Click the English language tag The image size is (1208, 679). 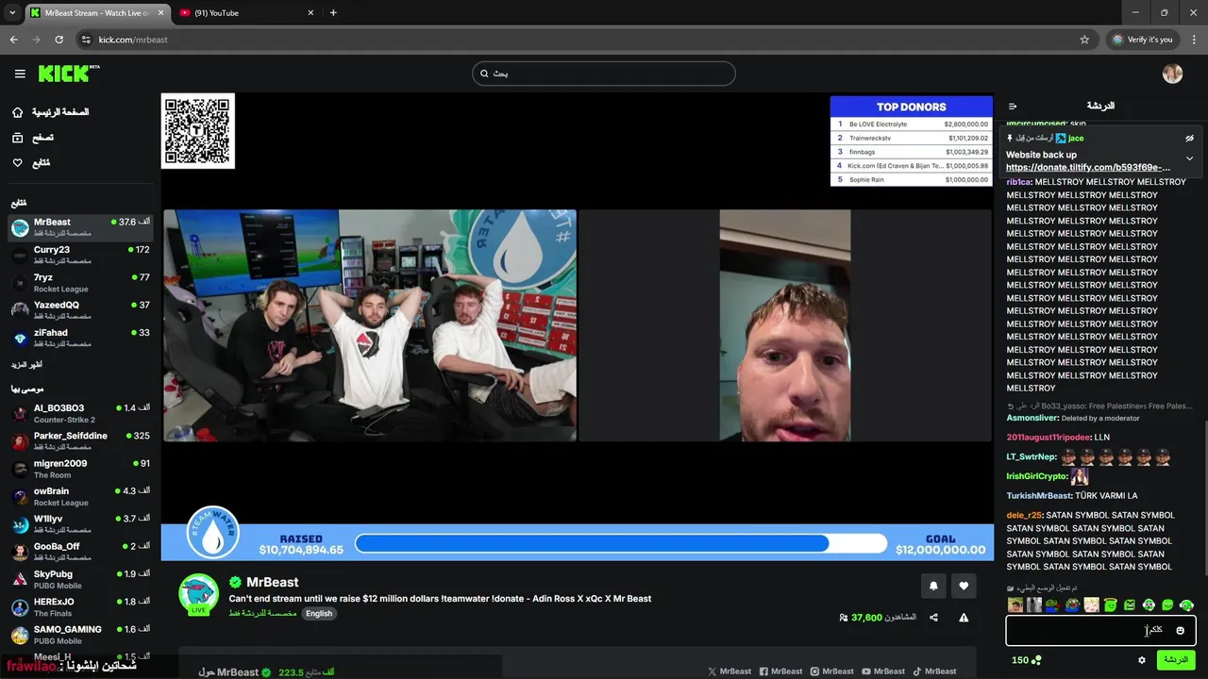pyautogui.click(x=319, y=613)
